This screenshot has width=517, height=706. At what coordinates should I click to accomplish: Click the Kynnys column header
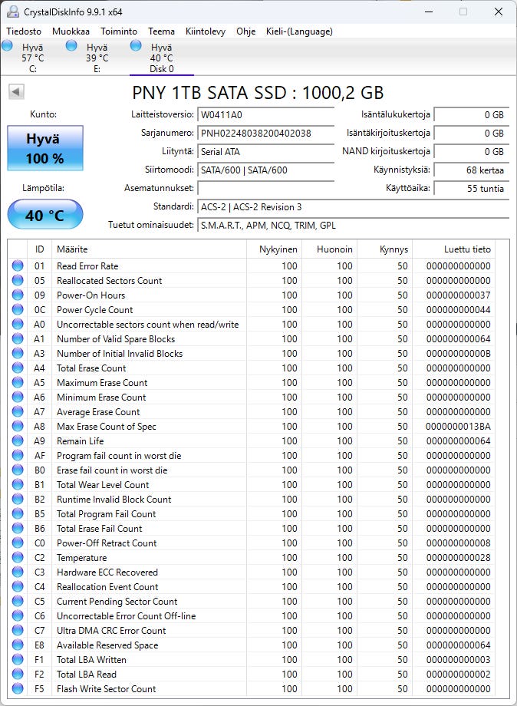[385, 249]
